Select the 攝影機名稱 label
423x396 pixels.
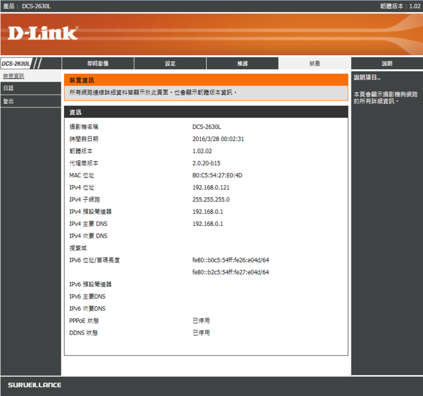[84, 127]
